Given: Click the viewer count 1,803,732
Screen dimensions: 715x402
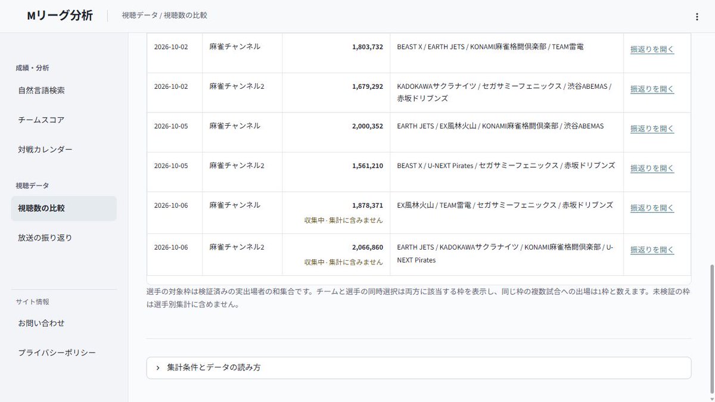Looking at the screenshot, I should 368,46.
